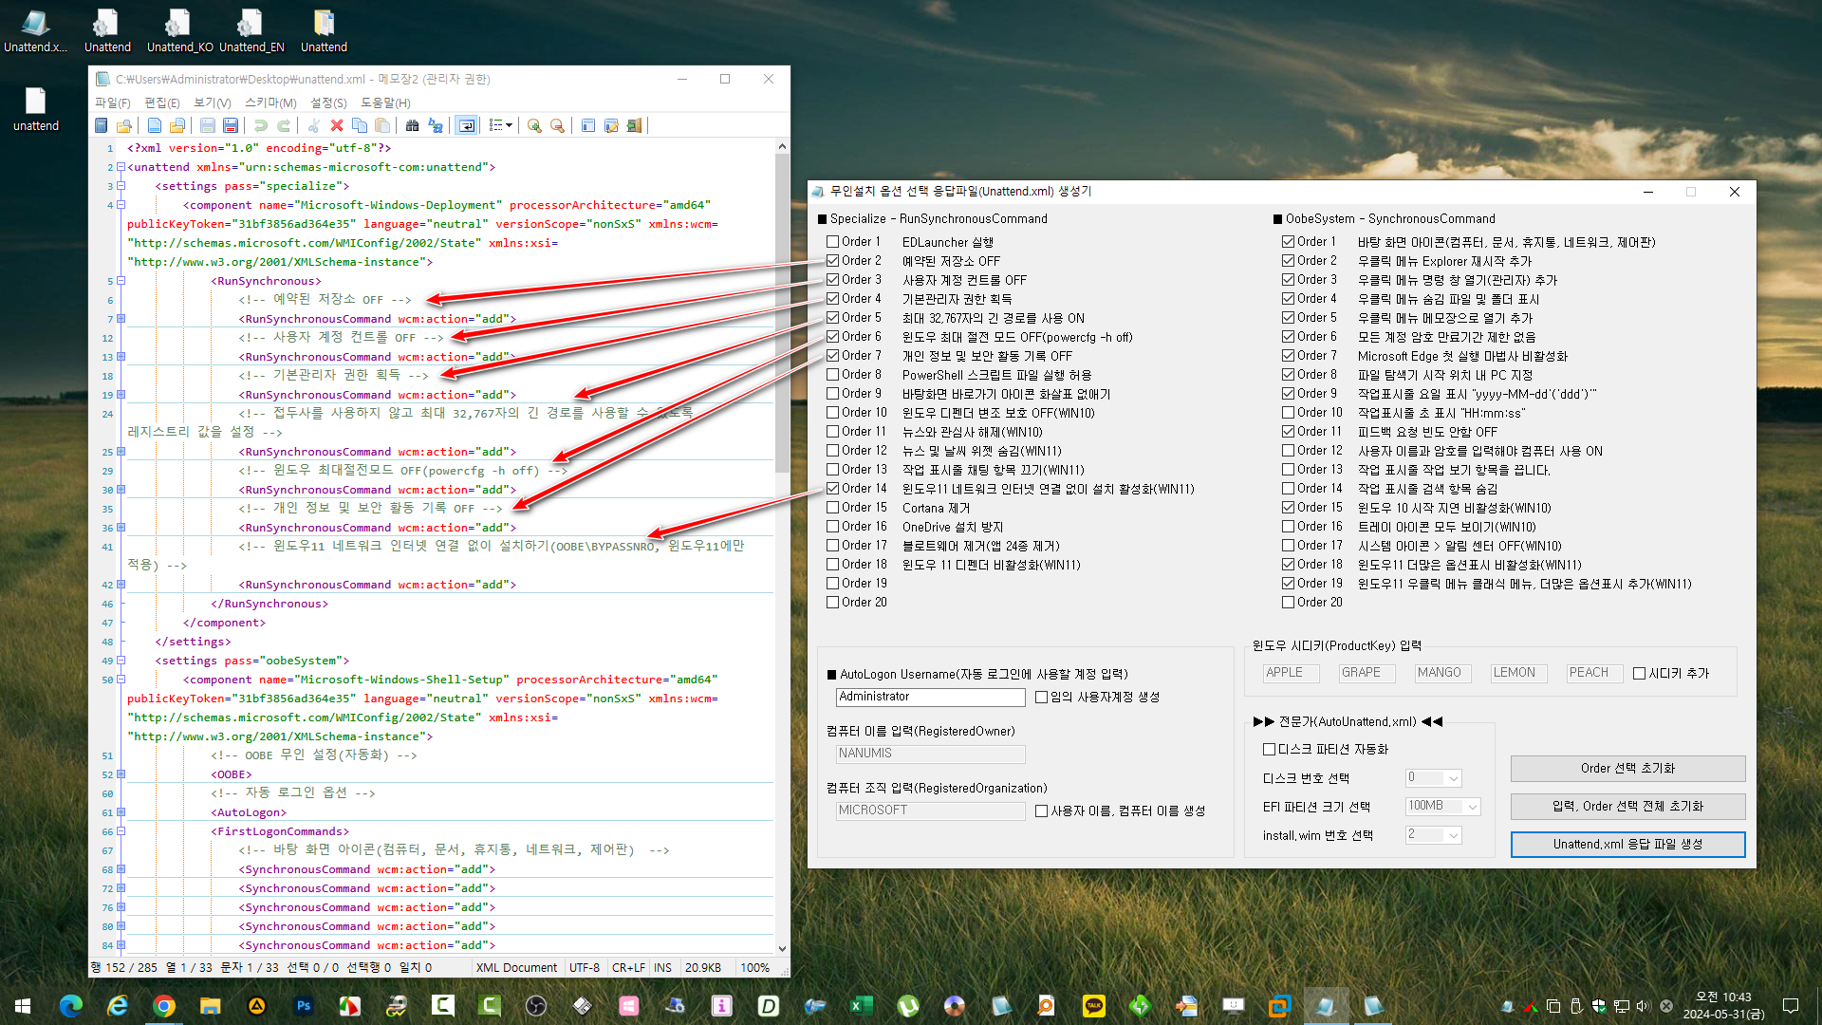Click the AutoLogon Username input field

point(930,697)
